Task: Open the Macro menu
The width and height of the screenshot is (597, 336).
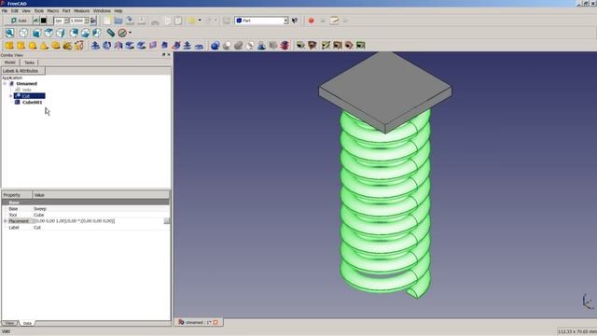Action: 53,11
